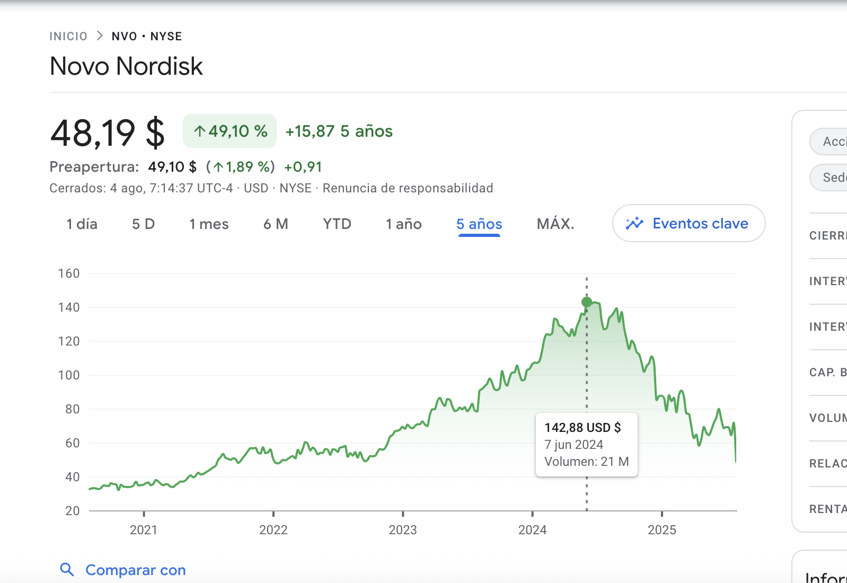Click the breadcrumb chevron after INICIO
This screenshot has width=847, height=583.
tap(100, 36)
